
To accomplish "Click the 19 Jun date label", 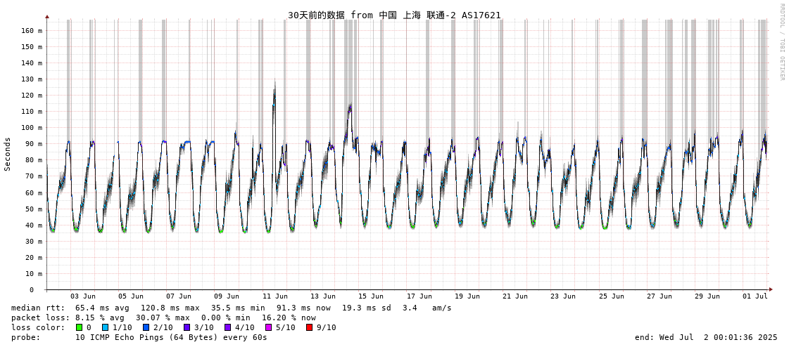I will tap(467, 296).
